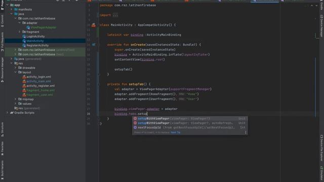The height and width of the screenshot is (182, 324).
Task: Click AppCompatActivity() in the class declaration
Action: pyautogui.click(x=155, y=25)
